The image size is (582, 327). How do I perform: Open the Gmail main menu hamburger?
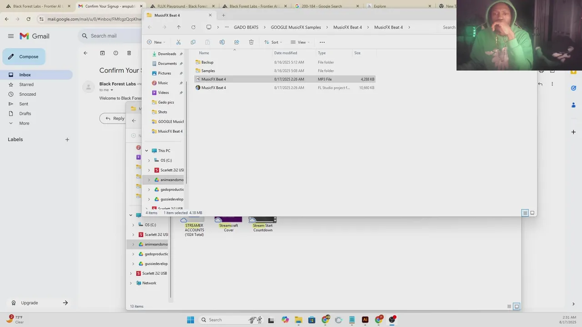[10, 36]
